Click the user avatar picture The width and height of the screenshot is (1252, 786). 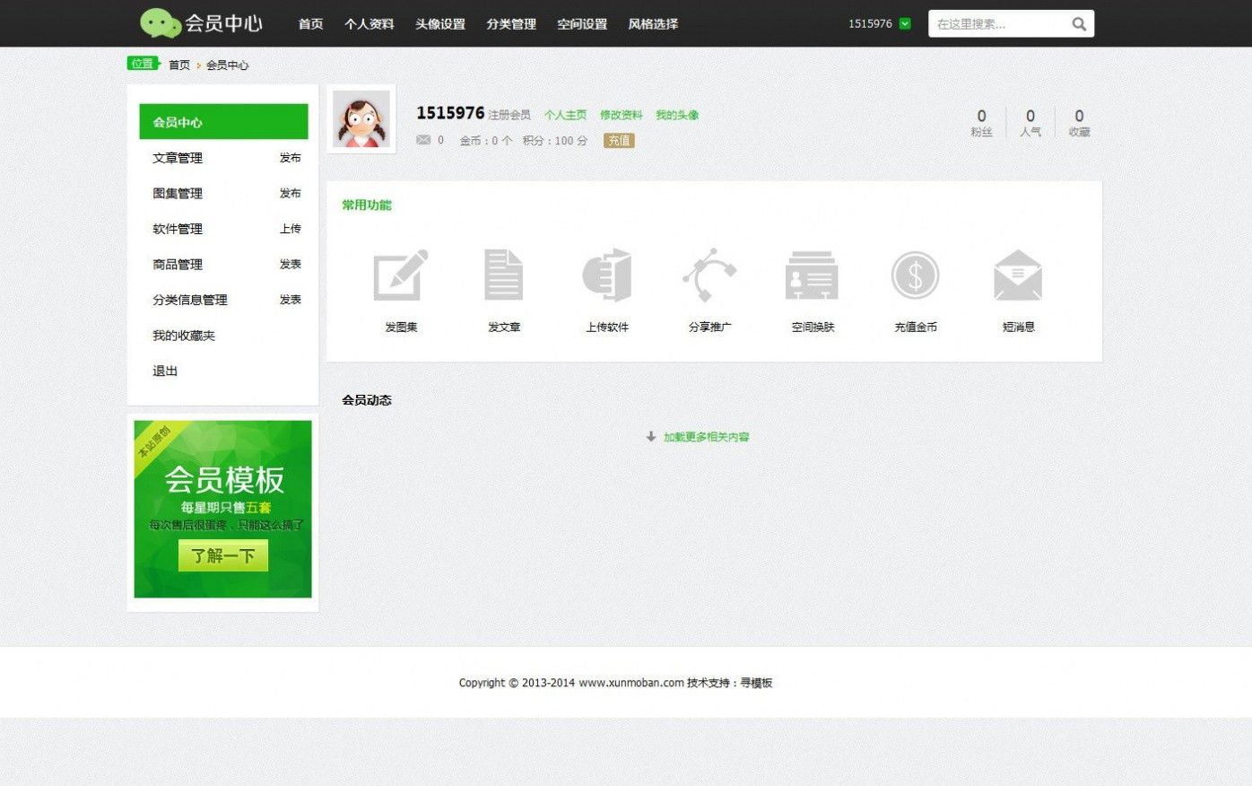click(361, 119)
